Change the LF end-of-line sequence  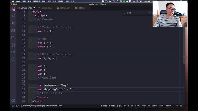click(x=132, y=106)
